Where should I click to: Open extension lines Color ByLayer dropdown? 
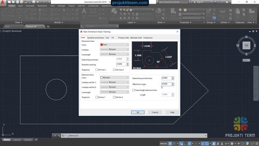click(x=114, y=77)
